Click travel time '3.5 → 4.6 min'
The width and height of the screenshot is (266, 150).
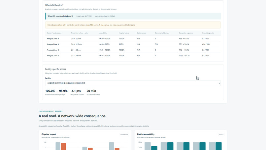tap(76, 56)
